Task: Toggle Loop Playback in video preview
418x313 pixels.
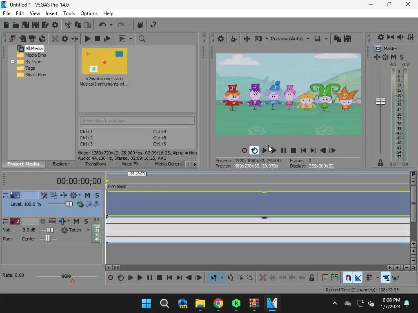Action: [x=254, y=150]
